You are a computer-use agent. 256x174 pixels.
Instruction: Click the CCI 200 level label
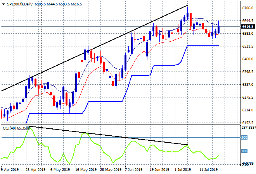244,138
